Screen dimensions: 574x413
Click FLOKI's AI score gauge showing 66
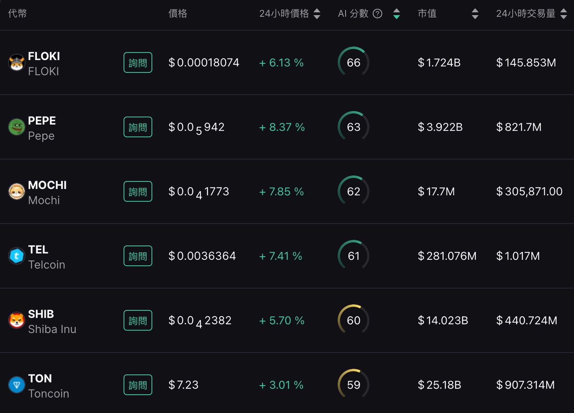tap(353, 63)
